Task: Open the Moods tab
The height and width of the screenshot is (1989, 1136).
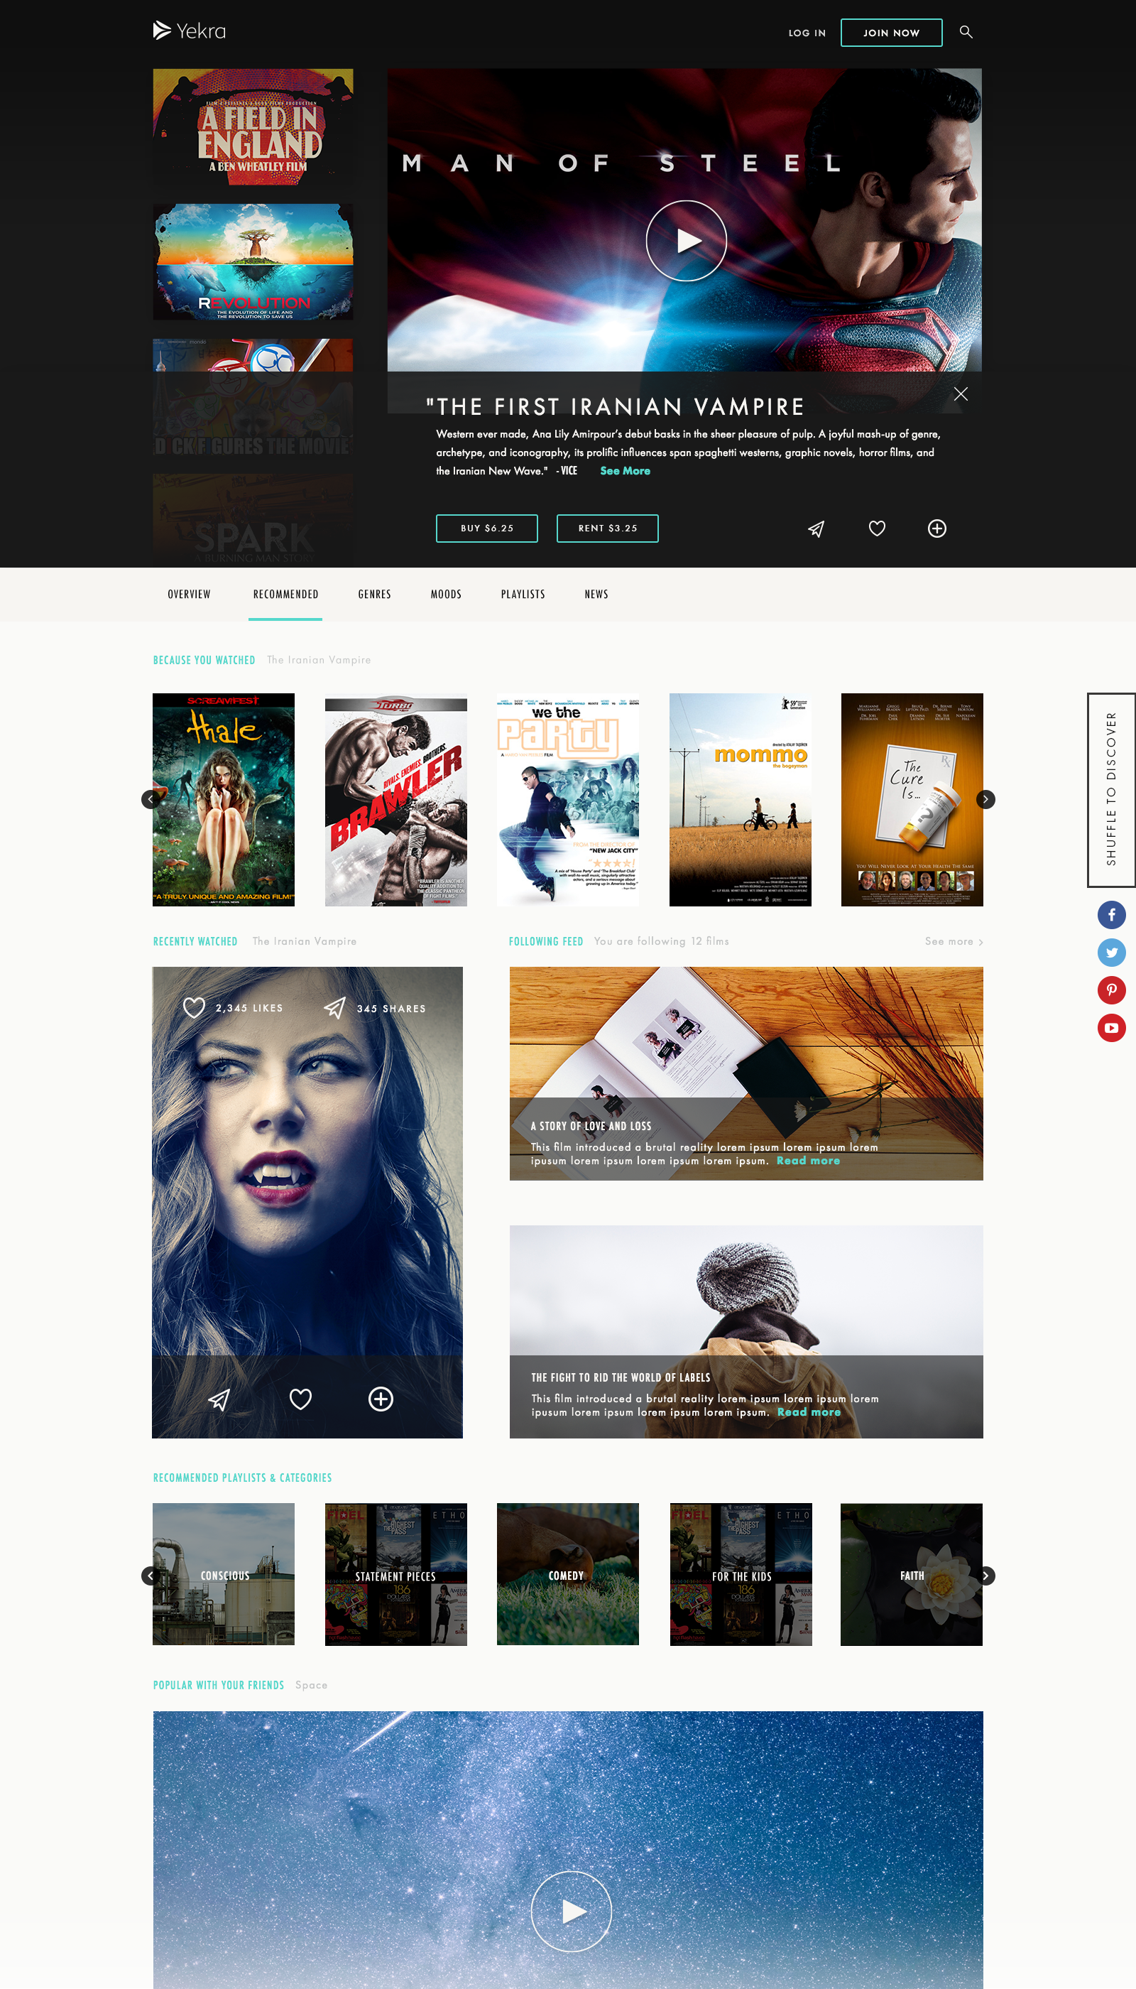Action: point(447,594)
